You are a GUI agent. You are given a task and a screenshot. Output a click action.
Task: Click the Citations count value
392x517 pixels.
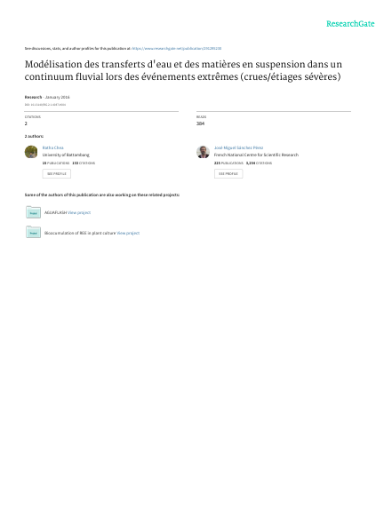coord(26,123)
